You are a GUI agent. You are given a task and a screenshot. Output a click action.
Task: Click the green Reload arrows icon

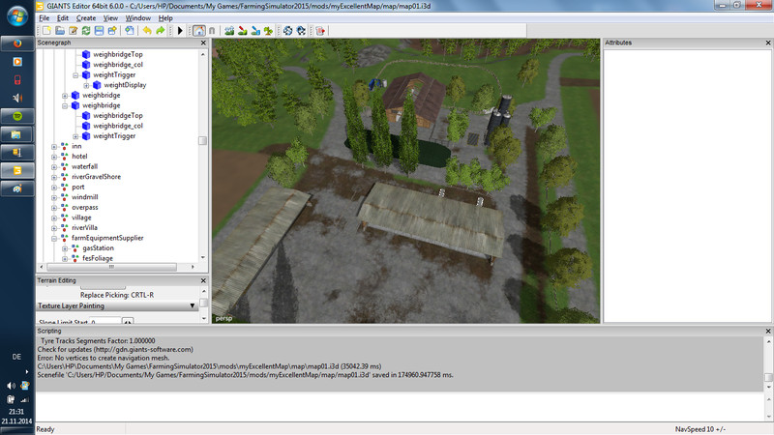tap(86, 31)
